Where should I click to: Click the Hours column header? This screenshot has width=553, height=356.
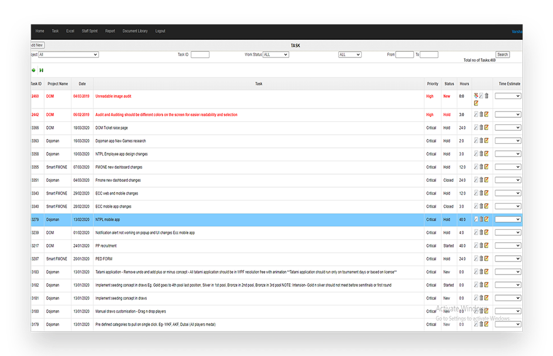point(464,84)
